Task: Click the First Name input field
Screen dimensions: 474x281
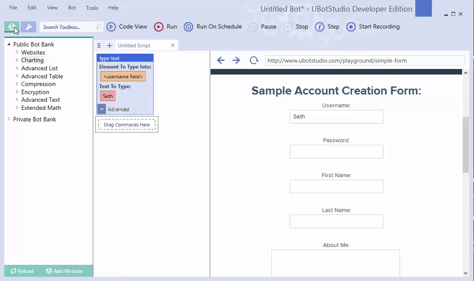Action: (337, 186)
